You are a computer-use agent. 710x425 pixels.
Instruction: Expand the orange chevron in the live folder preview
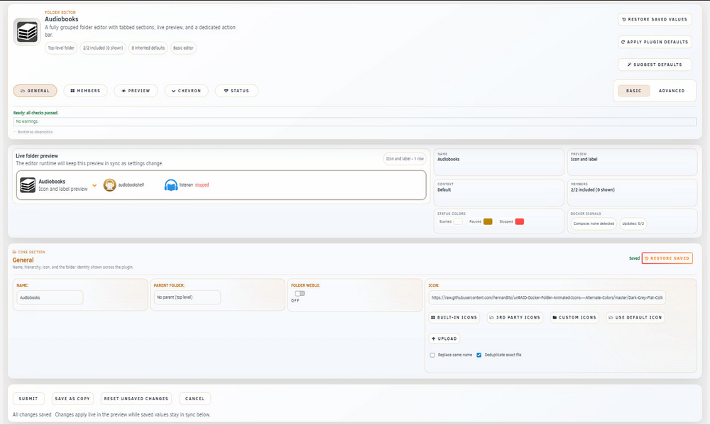94,185
